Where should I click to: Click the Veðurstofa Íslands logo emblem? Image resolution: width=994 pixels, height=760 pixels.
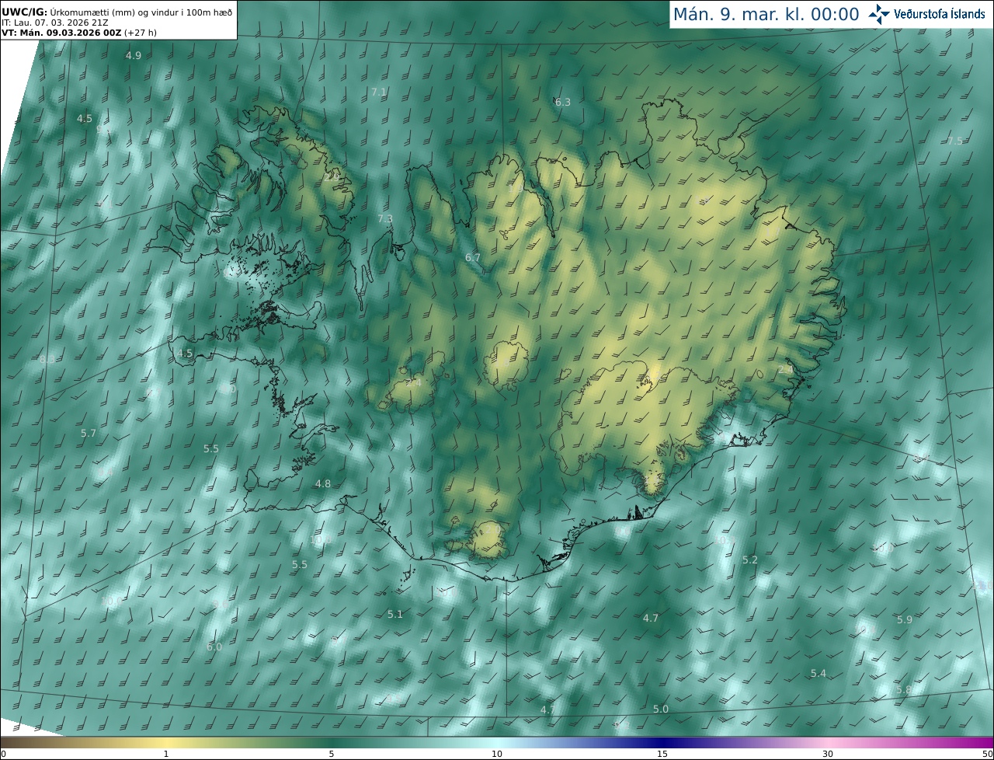tap(880, 14)
